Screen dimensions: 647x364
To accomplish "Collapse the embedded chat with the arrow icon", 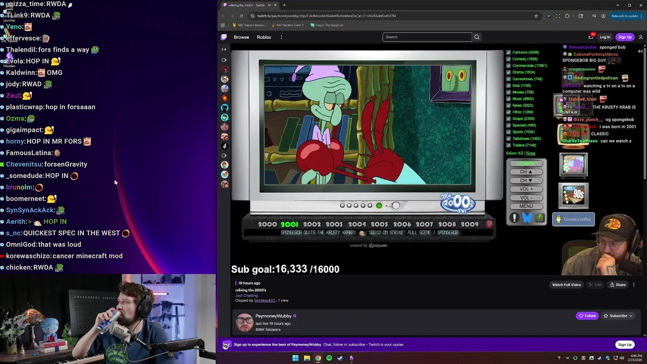I will click(x=640, y=51).
